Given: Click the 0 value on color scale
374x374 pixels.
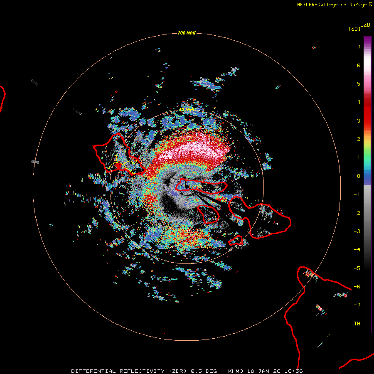Looking at the screenshot, I should 359,176.
